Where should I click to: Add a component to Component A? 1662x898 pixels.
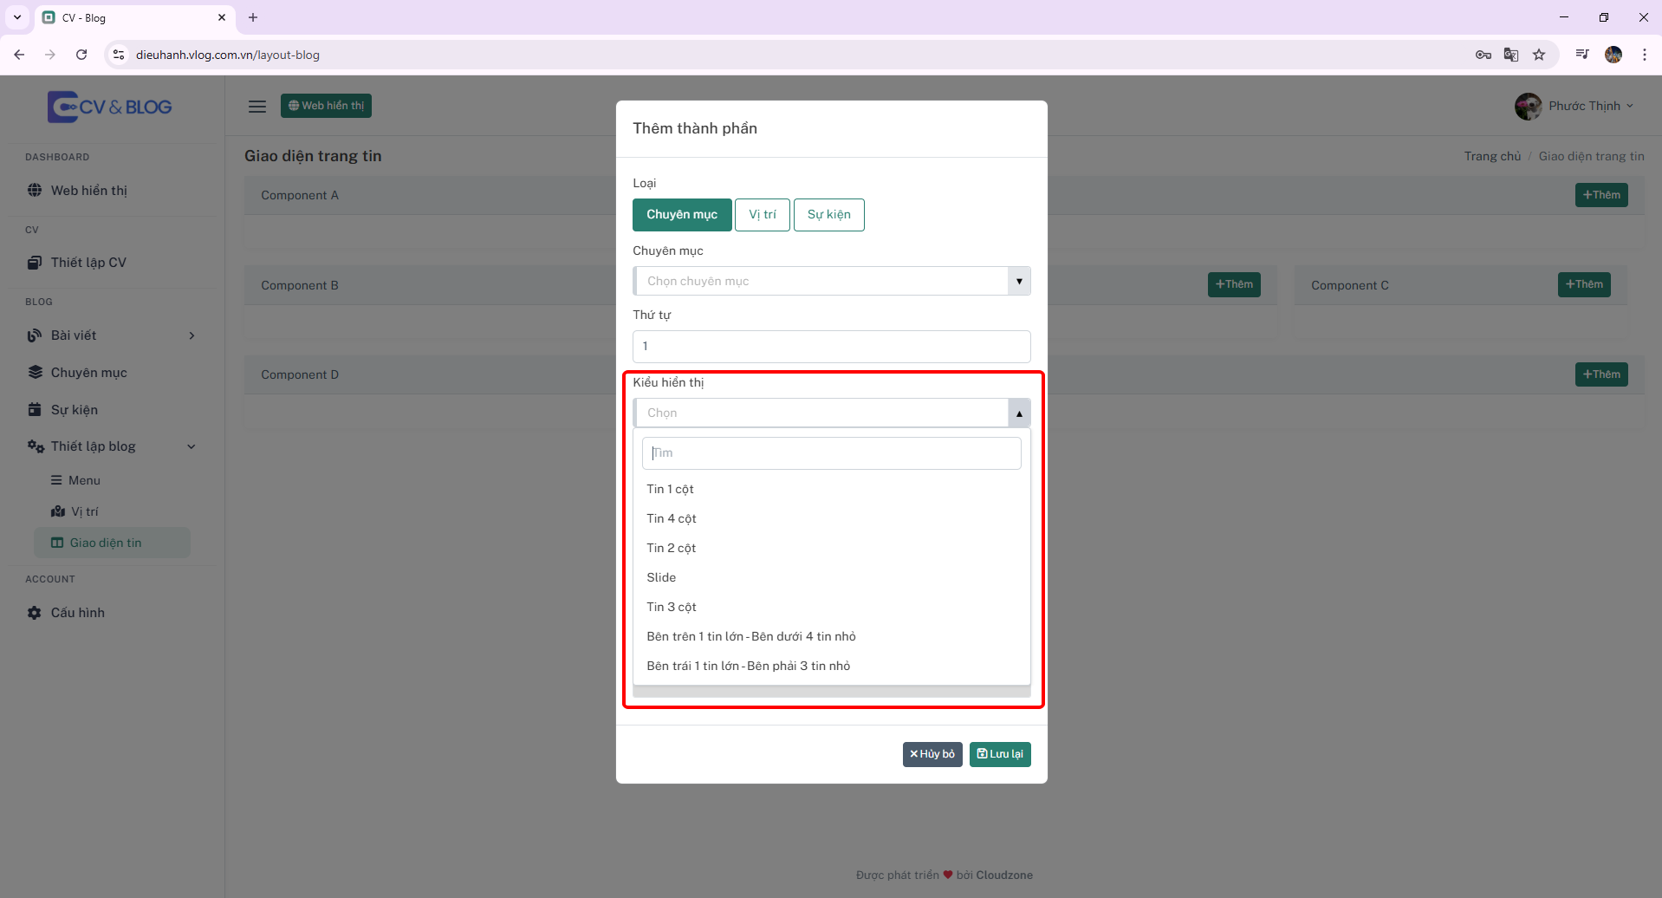pos(1601,195)
